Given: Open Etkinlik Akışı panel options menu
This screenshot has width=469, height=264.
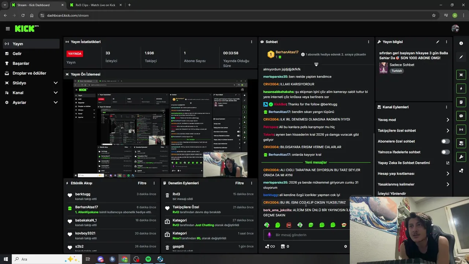Looking at the screenshot, I should tap(154, 183).
